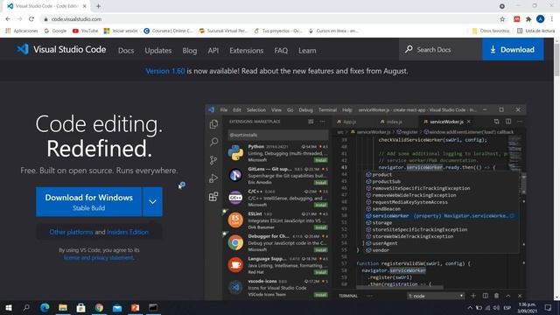The height and width of the screenshot is (315, 560).
Task: Click the Explorer files icon in the VS Code image
Action: coord(213,123)
